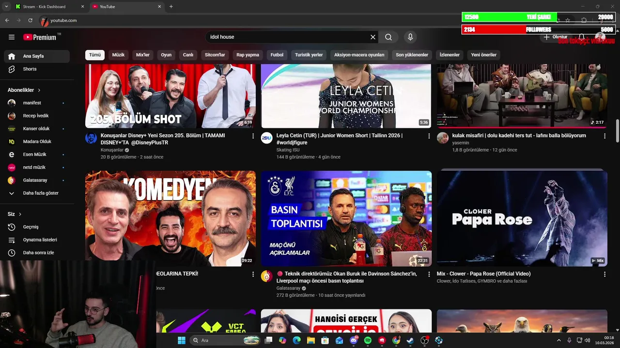Open Spotify from the taskbar
Image resolution: width=620 pixels, height=348 pixels.
[368, 340]
